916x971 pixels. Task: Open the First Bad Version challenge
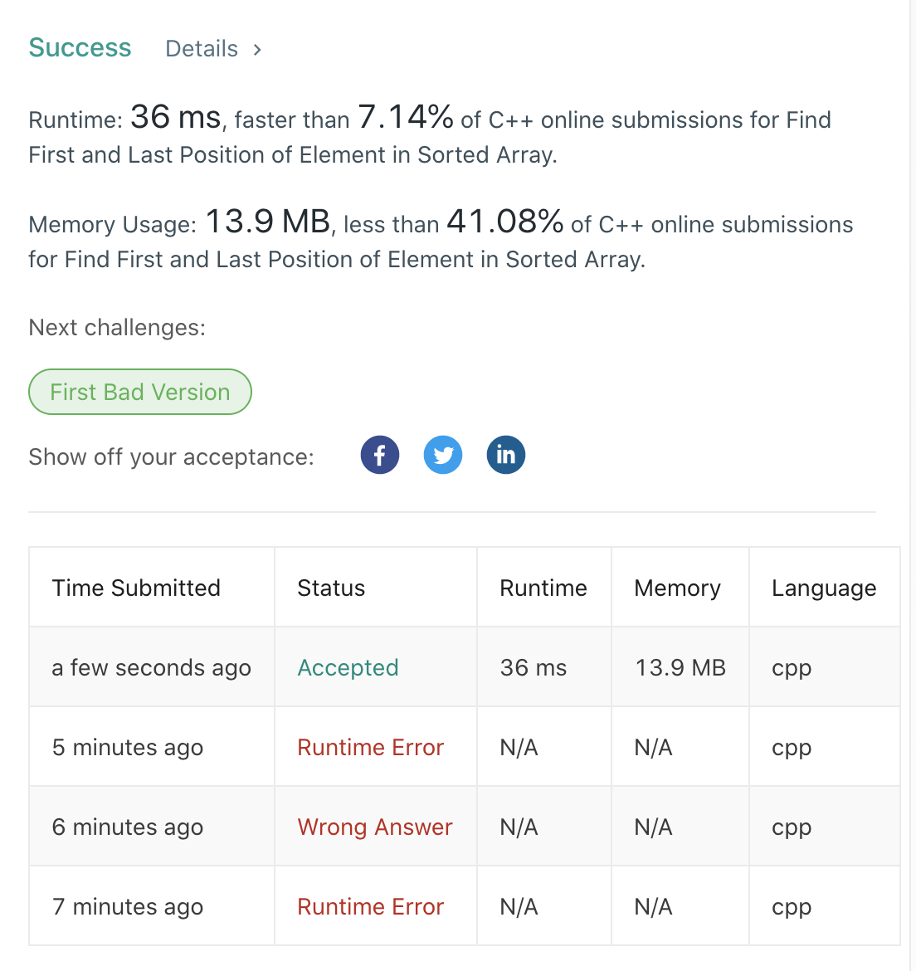pos(139,392)
